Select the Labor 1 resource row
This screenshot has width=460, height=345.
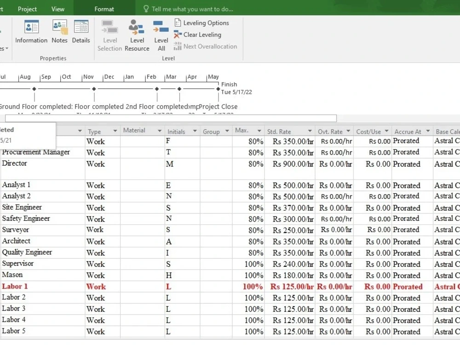(15, 286)
